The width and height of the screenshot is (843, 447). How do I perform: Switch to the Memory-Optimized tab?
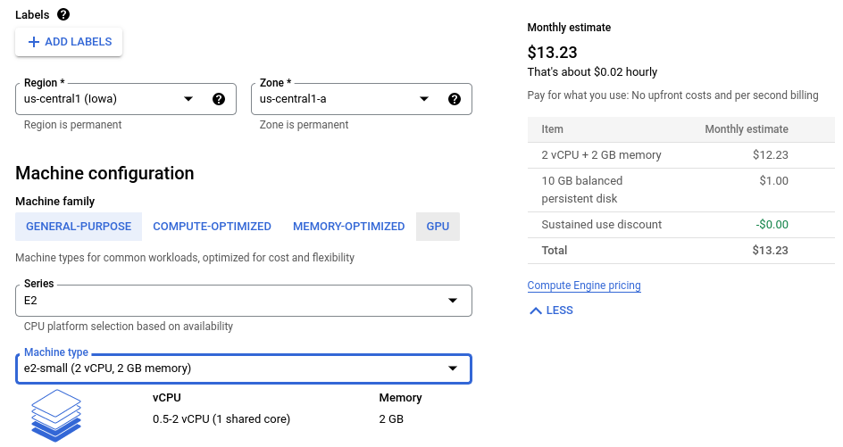click(348, 227)
